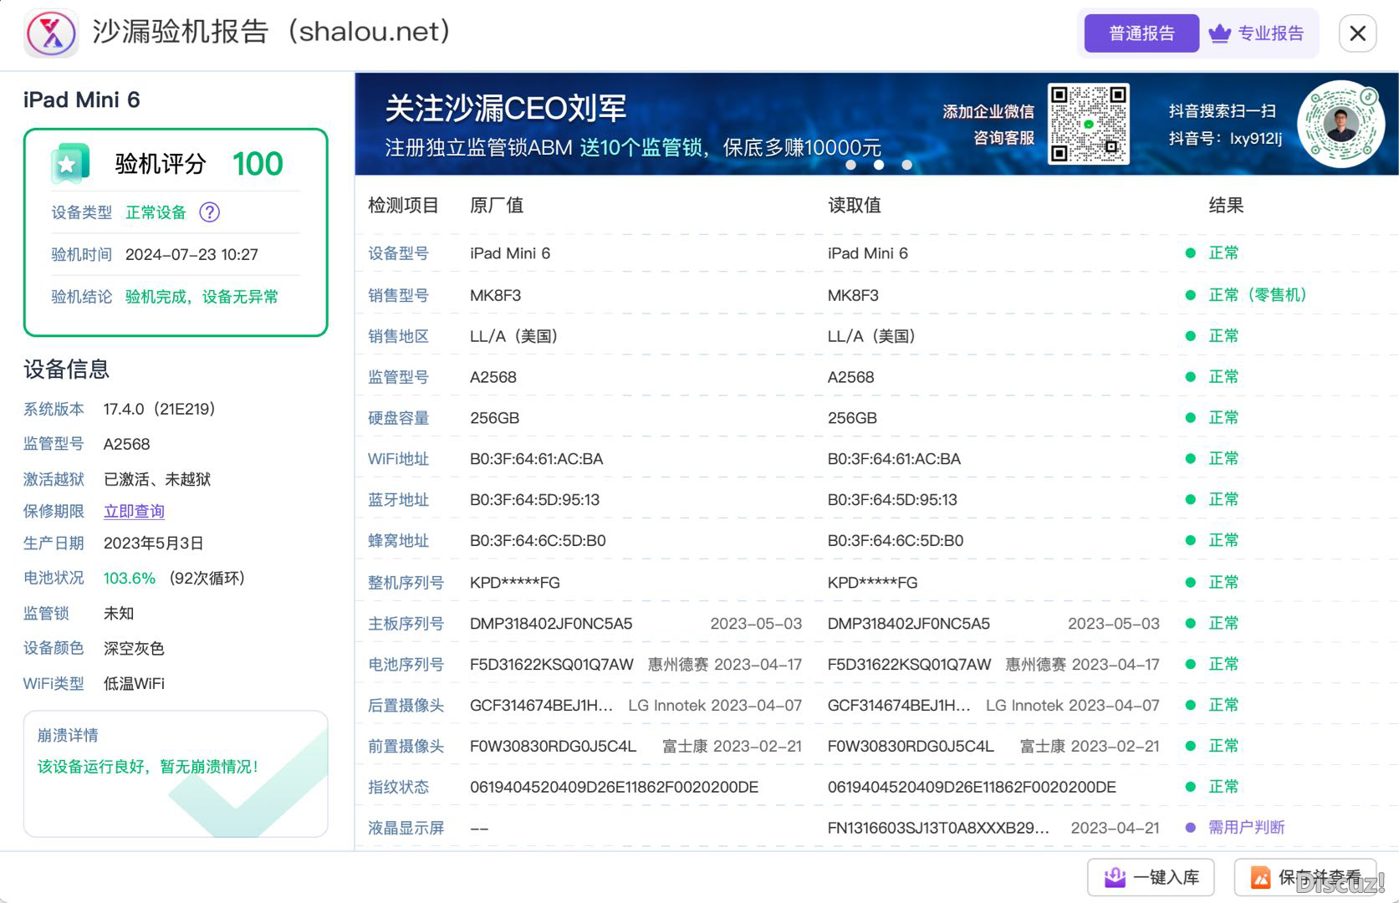Click the Shalou app logo icon
The height and width of the screenshot is (903, 1399).
click(52, 33)
